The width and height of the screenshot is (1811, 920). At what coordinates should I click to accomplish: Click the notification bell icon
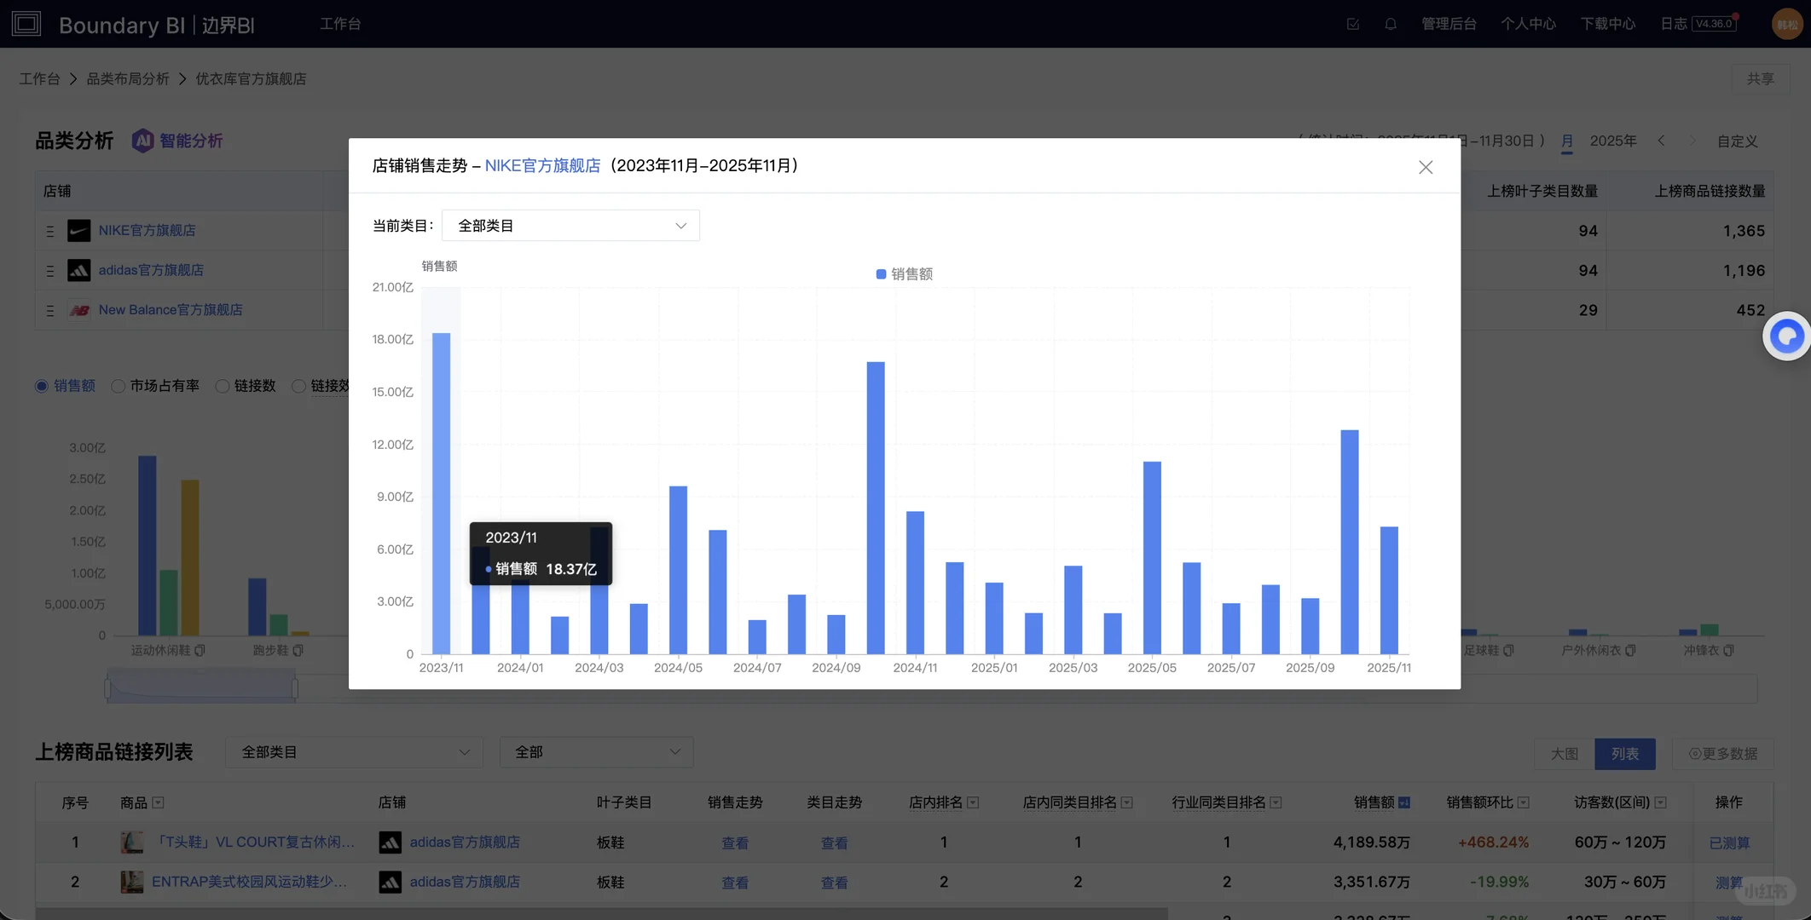pos(1390,24)
